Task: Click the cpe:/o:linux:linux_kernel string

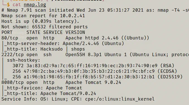Action: pyautogui.click(x=120, y=99)
